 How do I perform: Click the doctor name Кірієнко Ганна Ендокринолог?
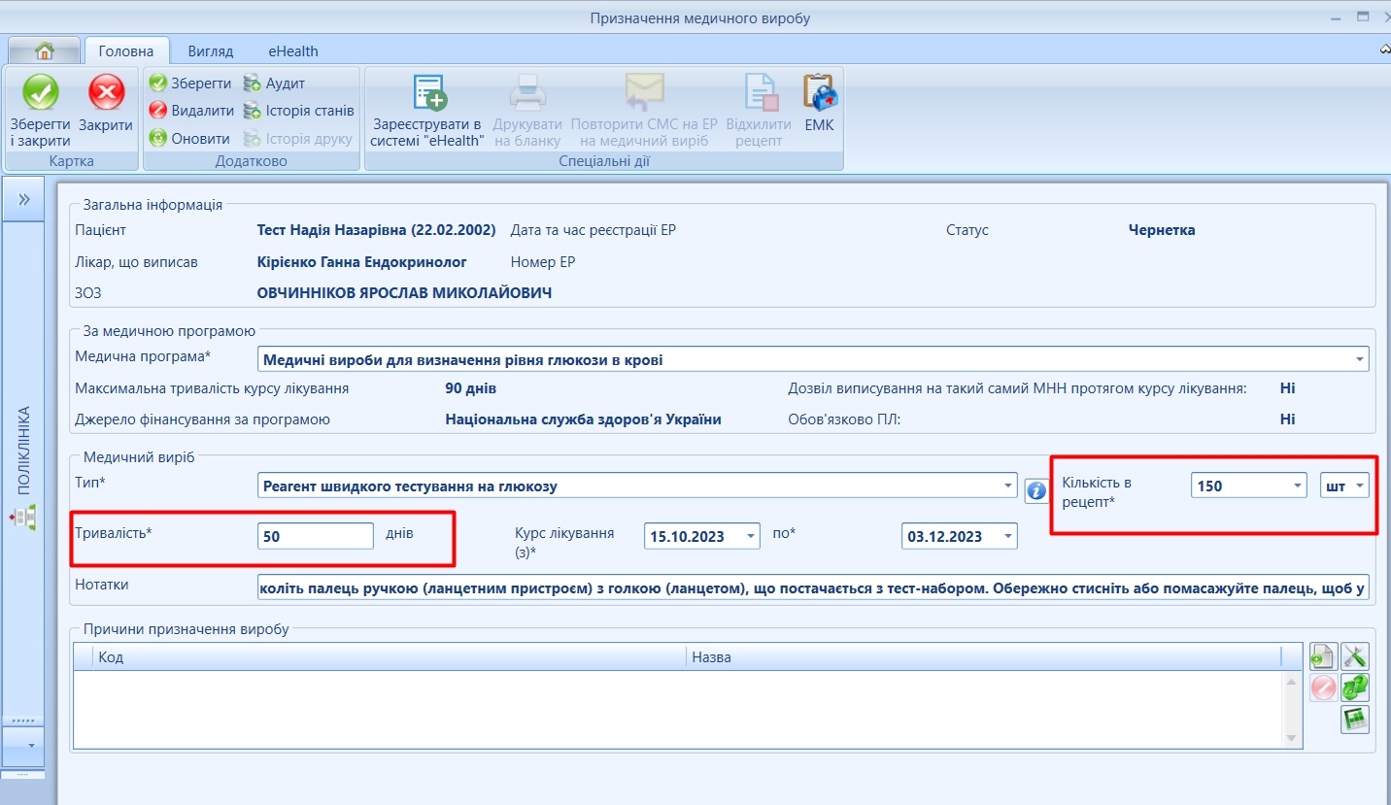point(361,262)
